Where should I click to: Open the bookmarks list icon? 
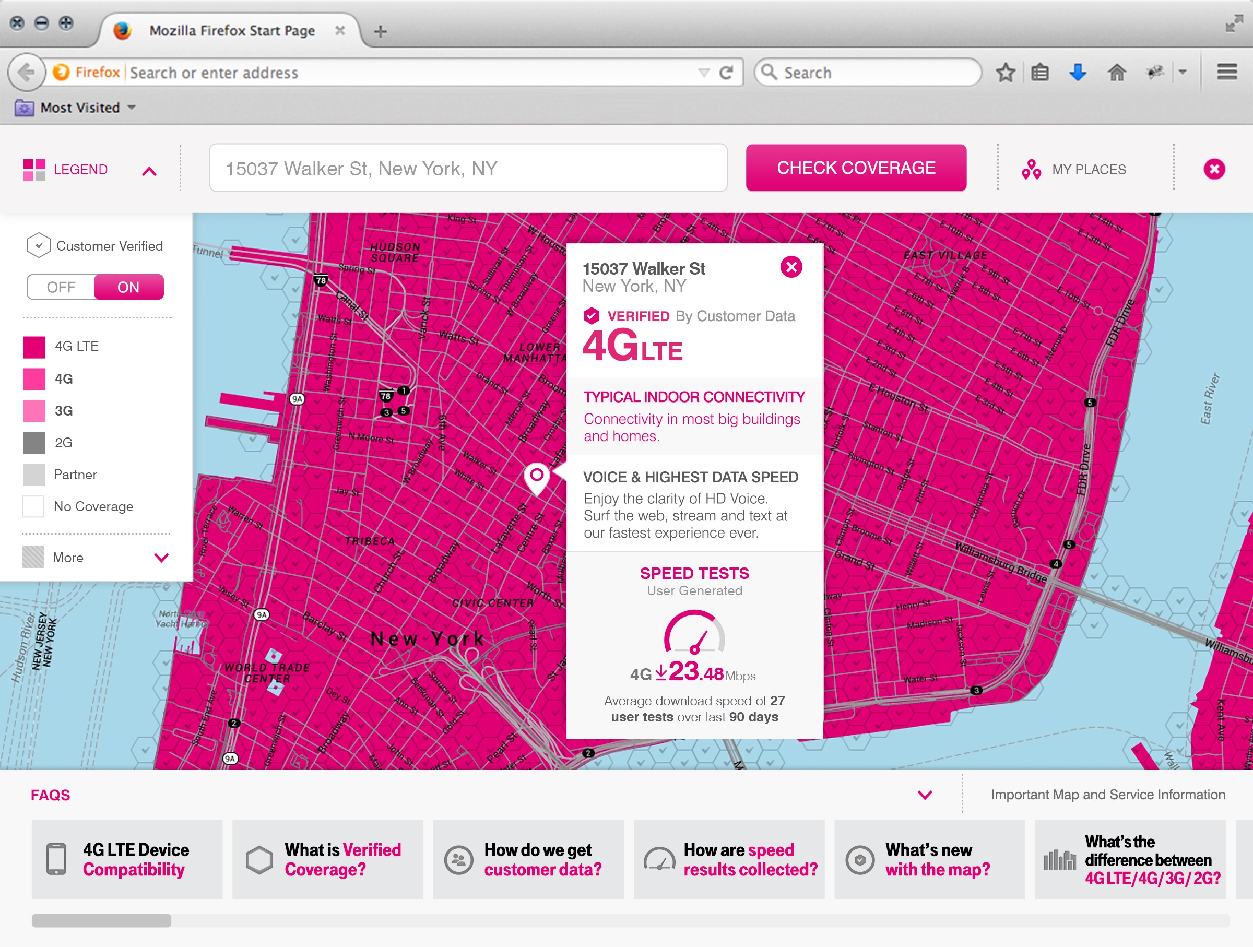[1040, 73]
